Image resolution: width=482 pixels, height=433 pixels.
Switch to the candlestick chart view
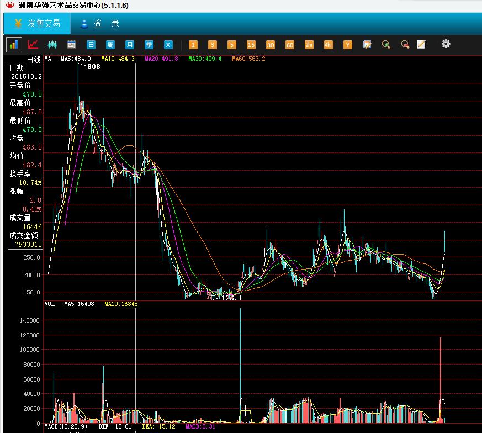coord(52,45)
